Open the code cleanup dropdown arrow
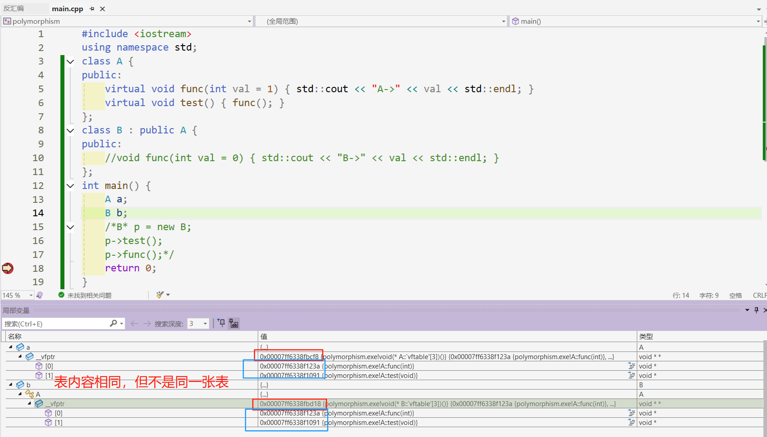Image resolution: width=767 pixels, height=437 pixels. click(x=168, y=295)
